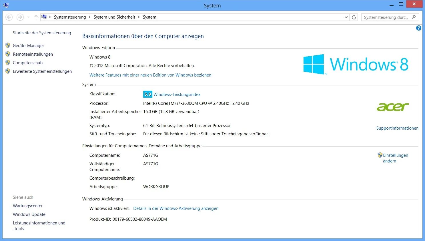
Task: Open Geräte-Manager link
Action: (29, 46)
